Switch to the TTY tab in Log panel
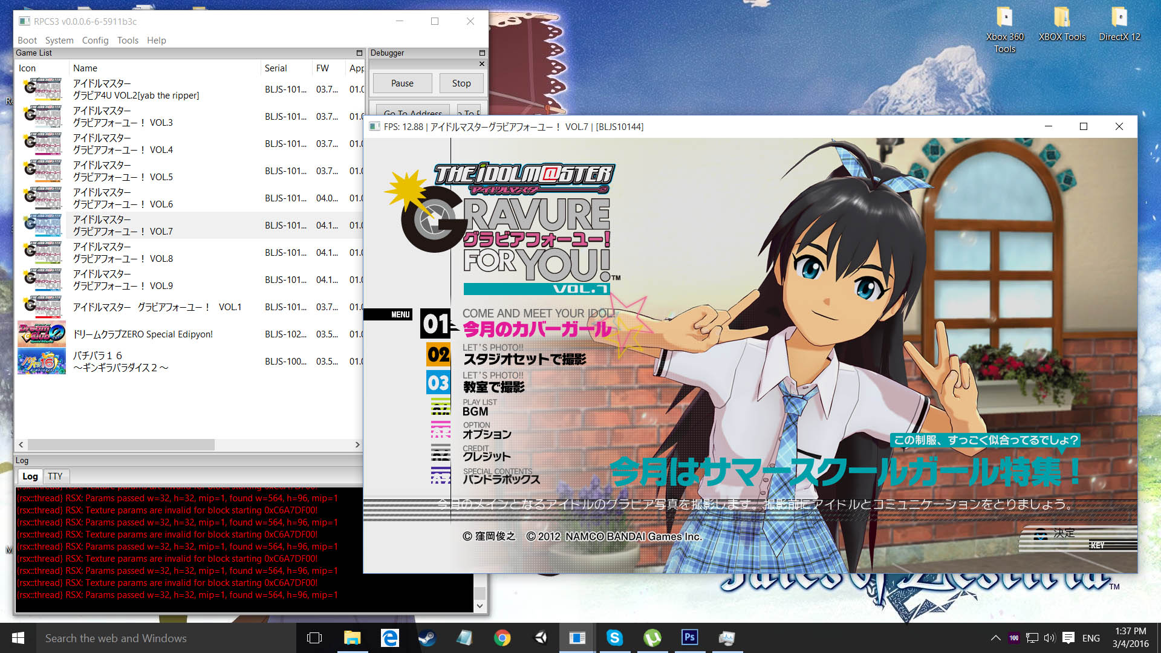The image size is (1161, 653). [55, 476]
